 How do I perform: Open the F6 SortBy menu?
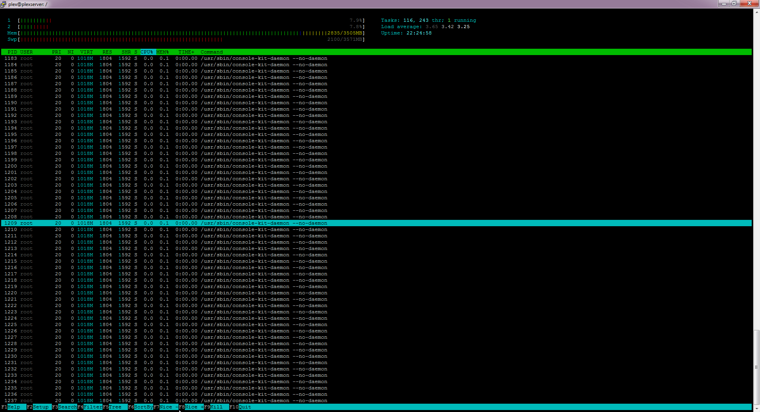(141, 407)
